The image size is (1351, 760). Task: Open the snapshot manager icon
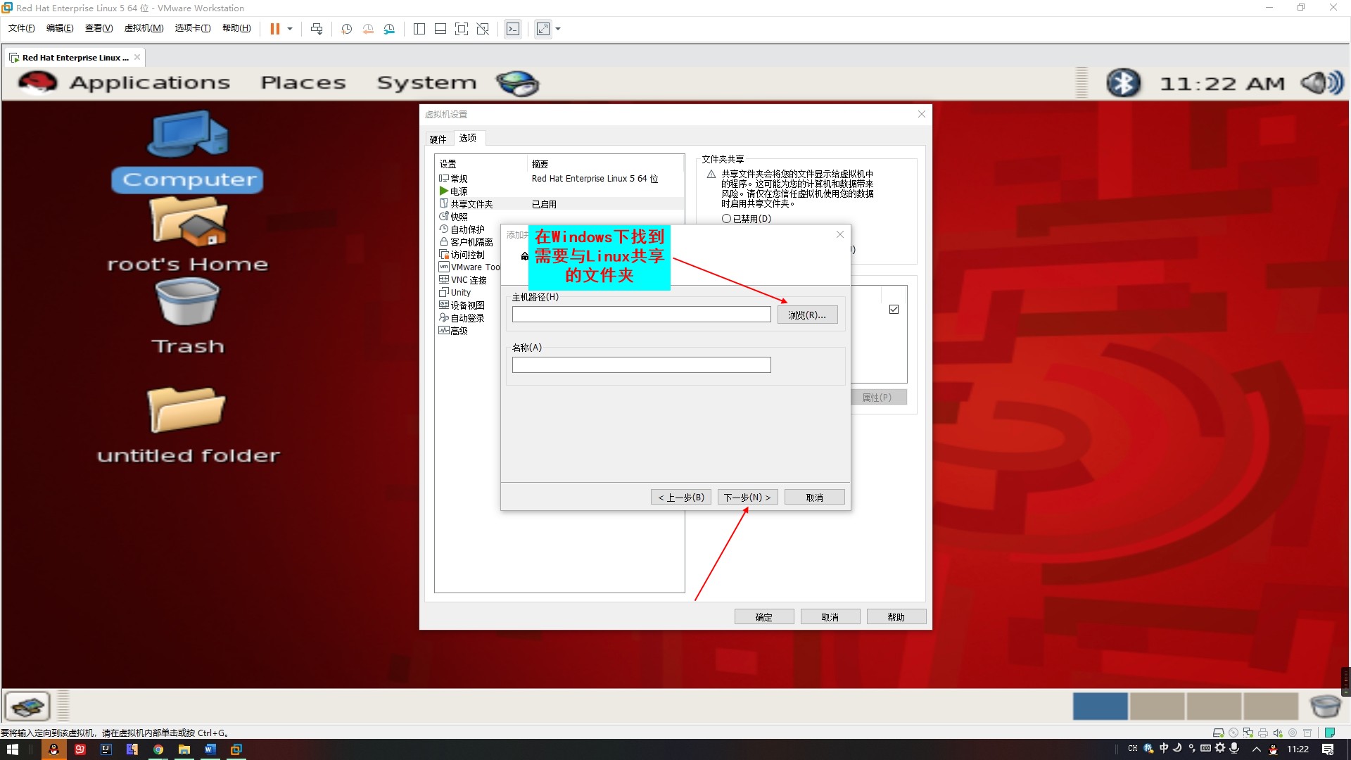pos(389,29)
